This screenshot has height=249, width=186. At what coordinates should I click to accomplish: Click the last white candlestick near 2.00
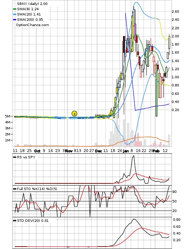click(169, 42)
